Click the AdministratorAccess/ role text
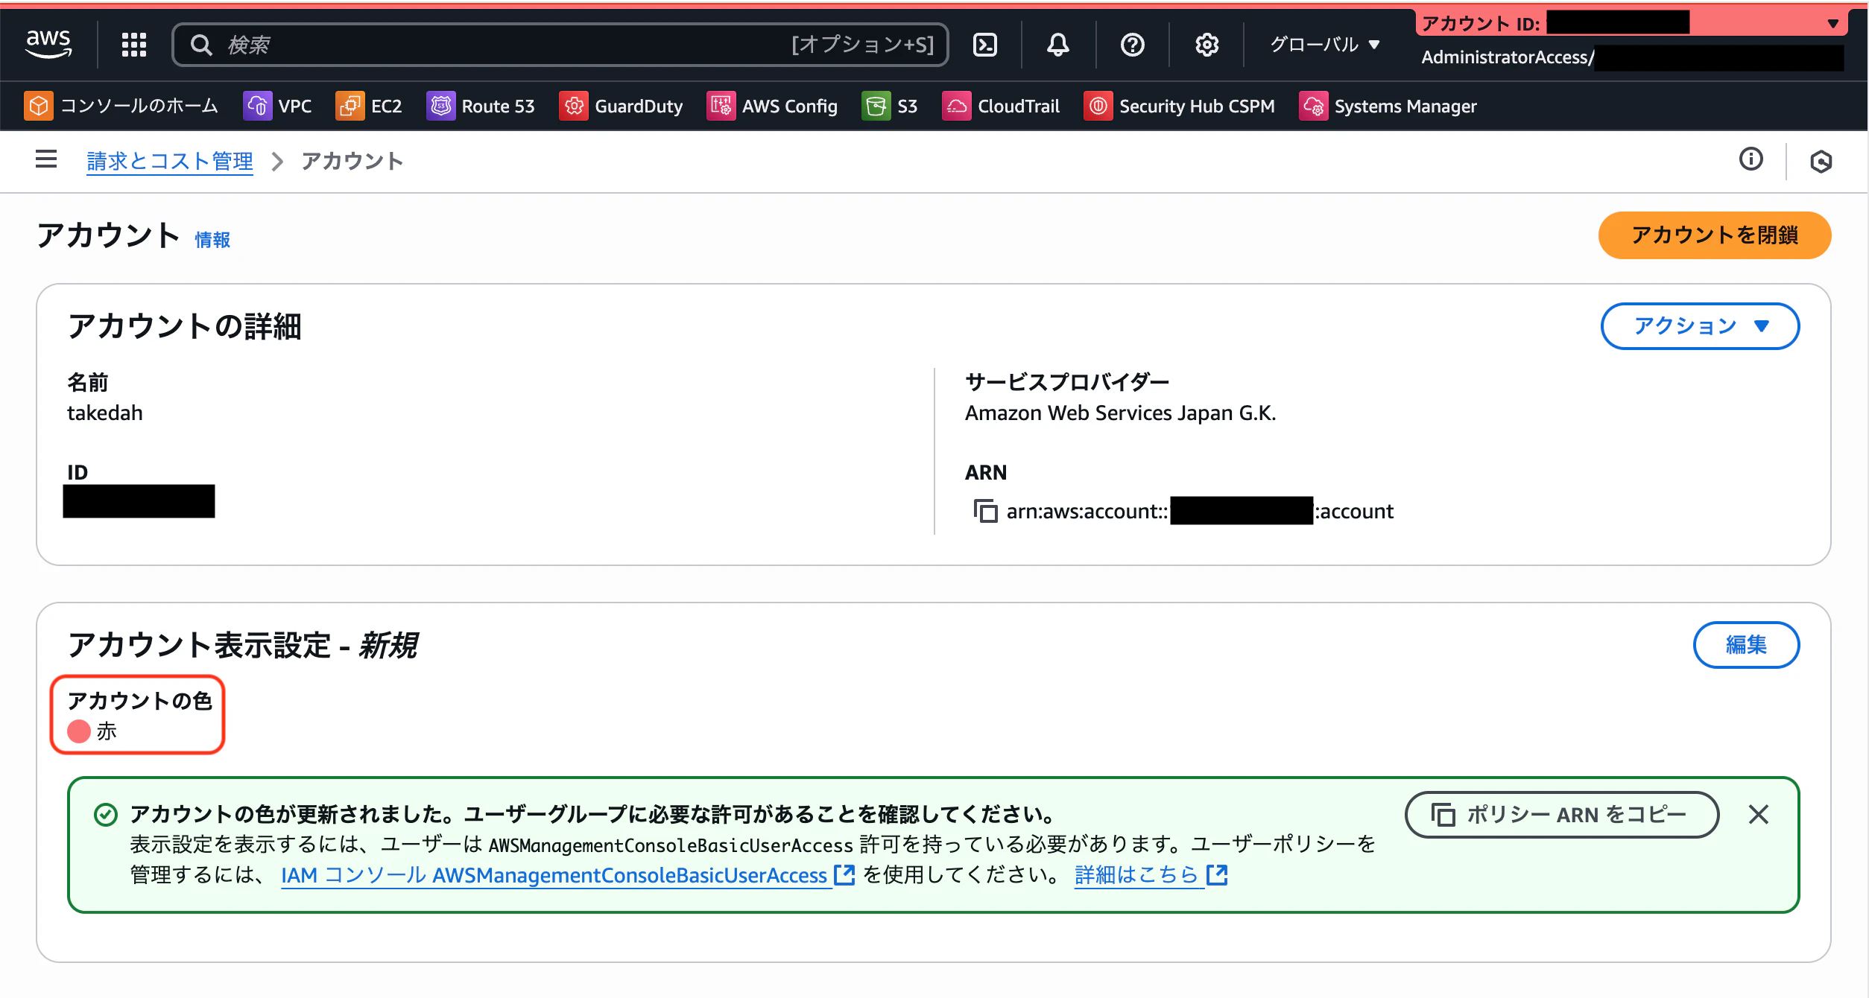This screenshot has height=998, width=1869. pos(1508,57)
